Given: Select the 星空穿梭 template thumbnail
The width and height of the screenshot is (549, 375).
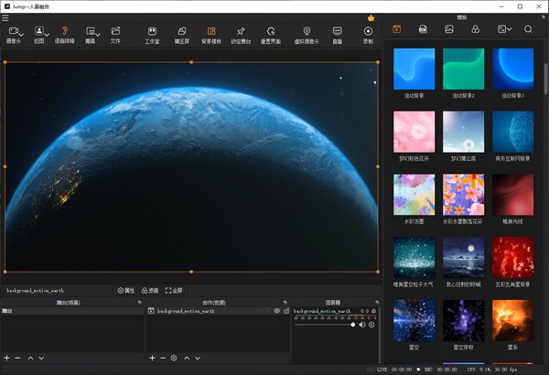Looking at the screenshot, I should (463, 321).
